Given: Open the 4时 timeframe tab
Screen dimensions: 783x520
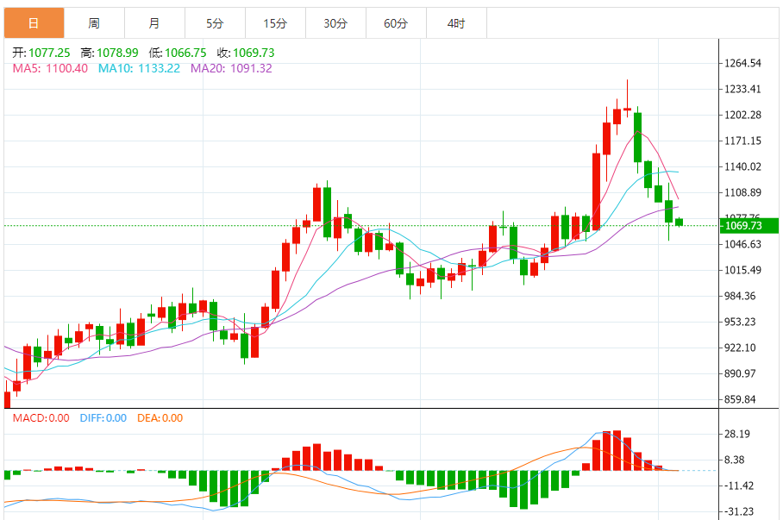Looking at the screenshot, I should pos(456,23).
